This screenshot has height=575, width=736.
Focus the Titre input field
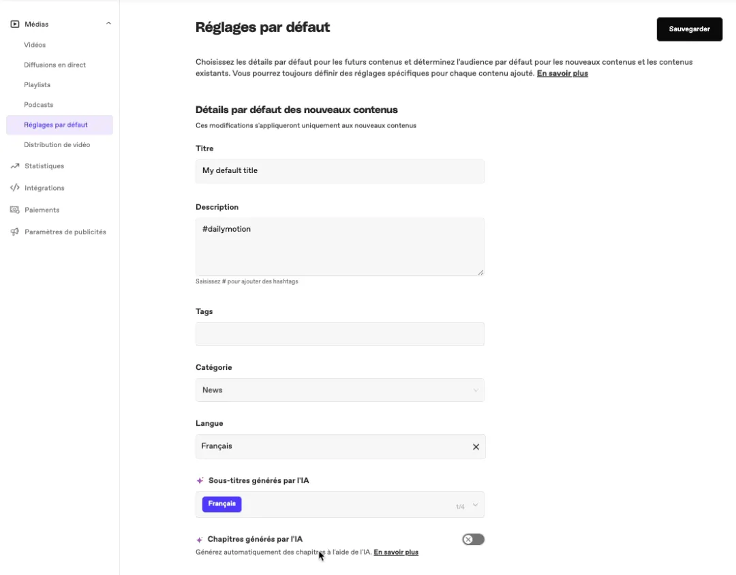click(340, 171)
